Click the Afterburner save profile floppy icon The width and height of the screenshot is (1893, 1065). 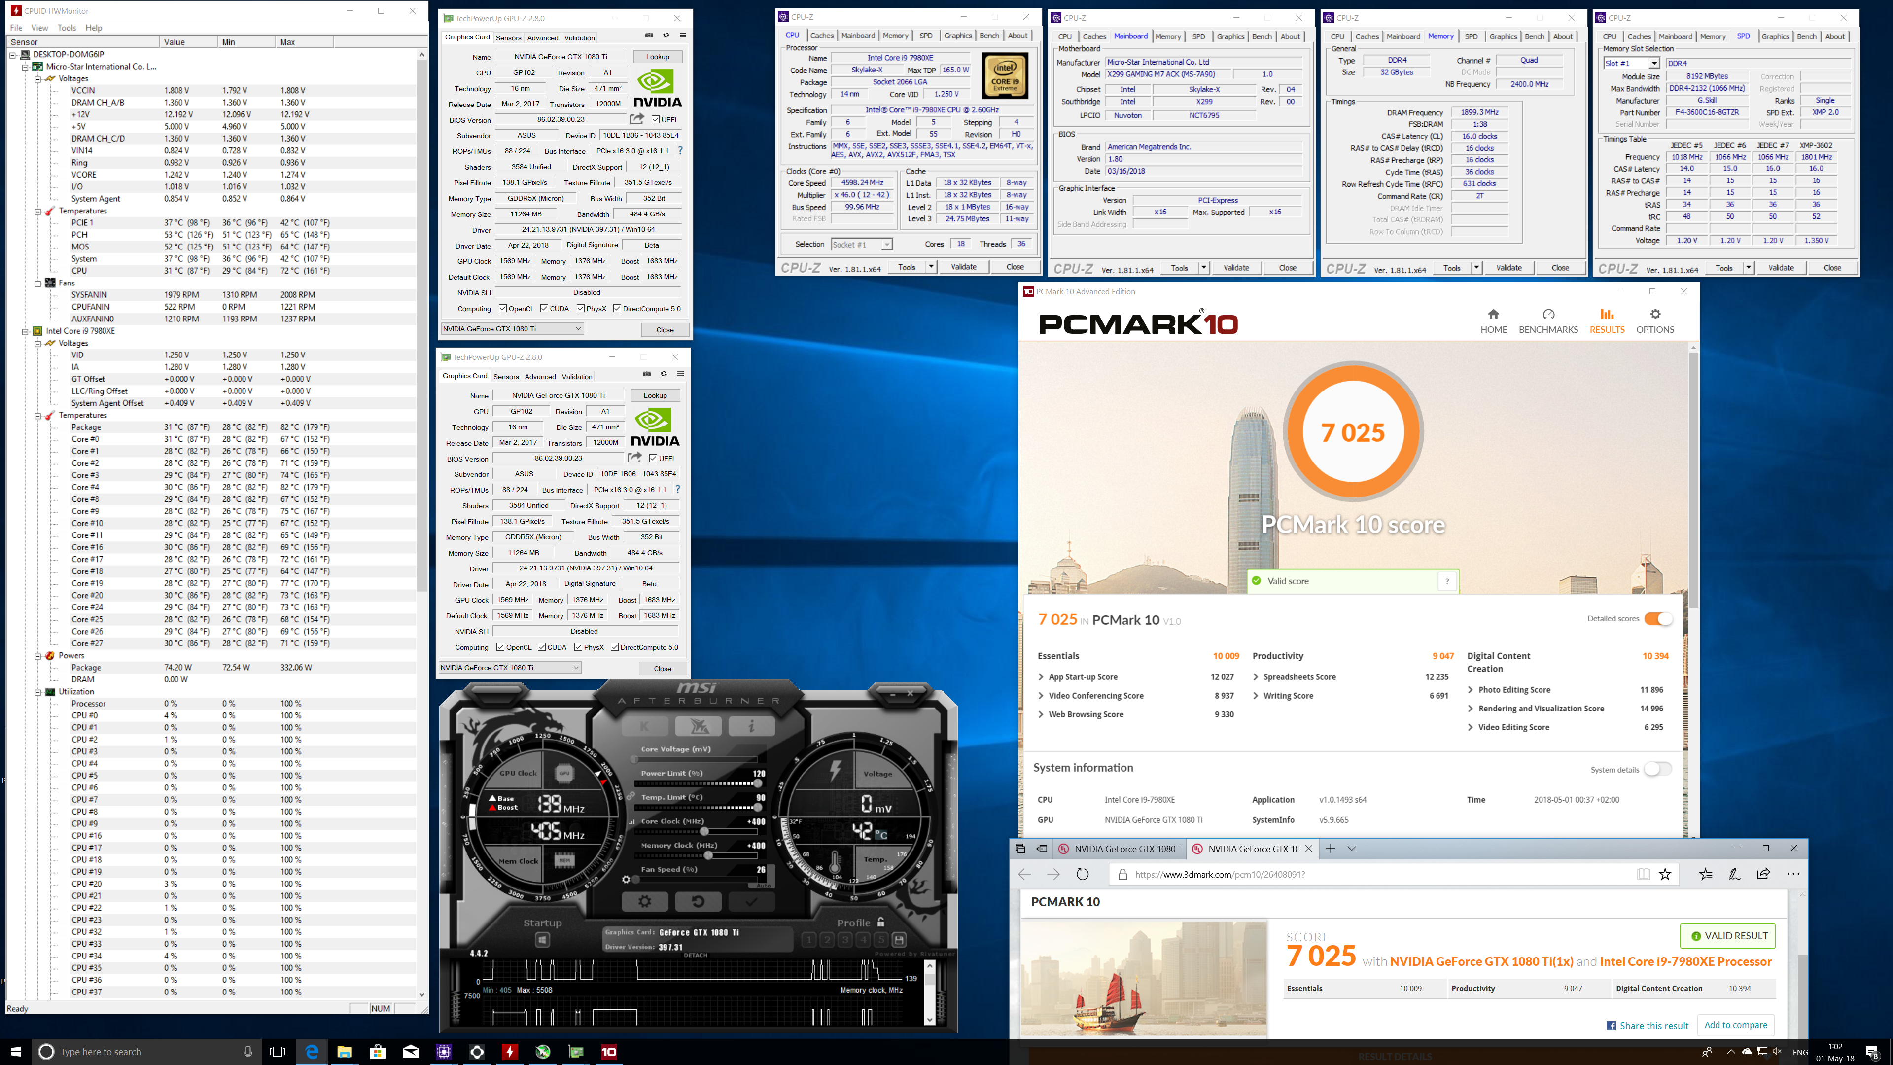click(x=899, y=939)
